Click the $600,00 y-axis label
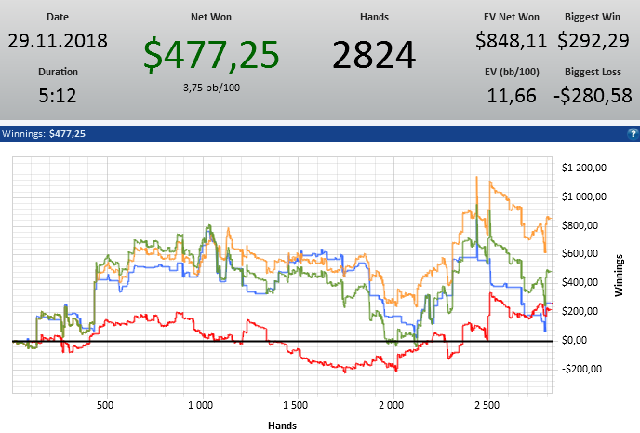Screen dimensions: 640x433 580,253
